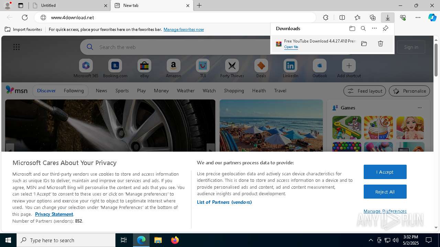Switch to the Untitled tab
Image resolution: width=440 pixels, height=247 pixels.
coord(69,5)
